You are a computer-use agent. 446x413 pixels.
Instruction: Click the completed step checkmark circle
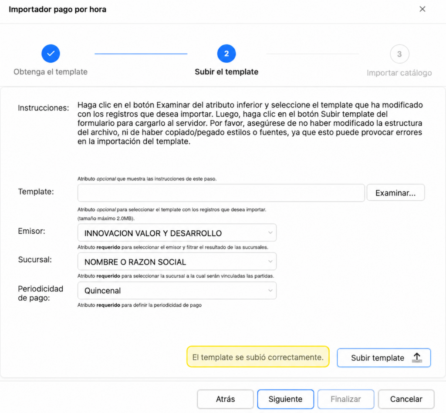(x=51, y=54)
